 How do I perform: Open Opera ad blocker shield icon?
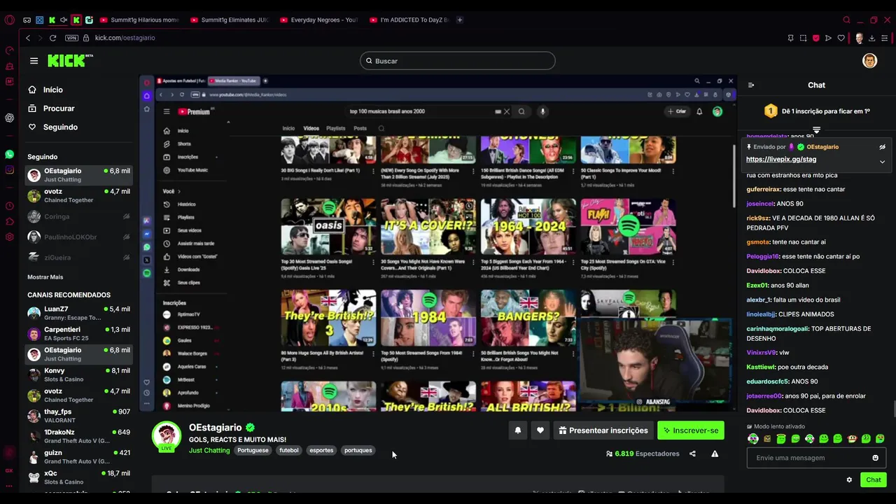click(815, 38)
